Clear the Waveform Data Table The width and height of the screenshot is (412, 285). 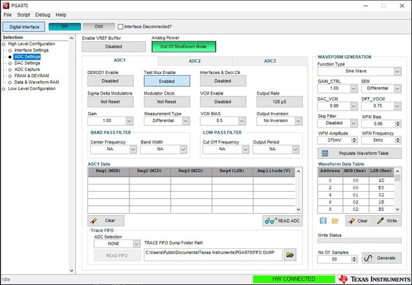[359, 221]
